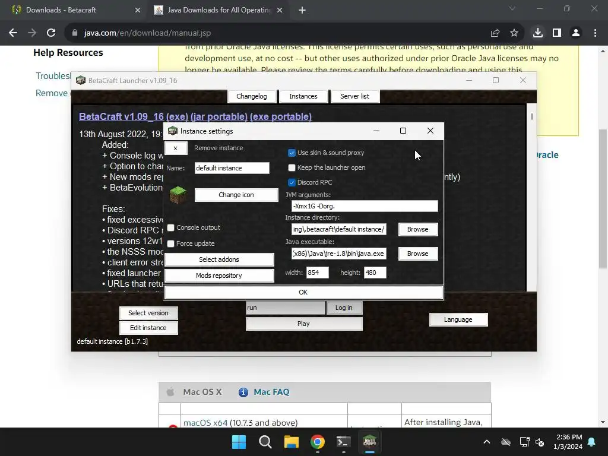The width and height of the screenshot is (608, 456).
Task: Click macOS x64 download link
Action: [205, 423]
